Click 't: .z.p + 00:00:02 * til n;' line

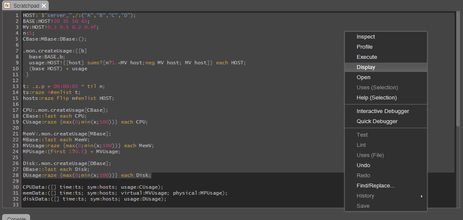pos(64,86)
